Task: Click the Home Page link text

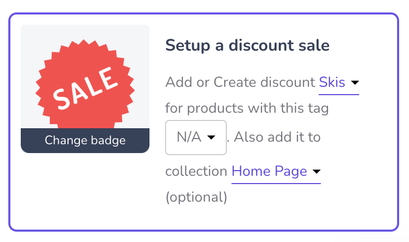Action: pos(269,171)
